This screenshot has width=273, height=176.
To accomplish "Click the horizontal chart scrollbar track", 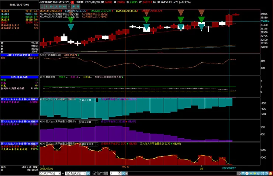I will point(183,173).
